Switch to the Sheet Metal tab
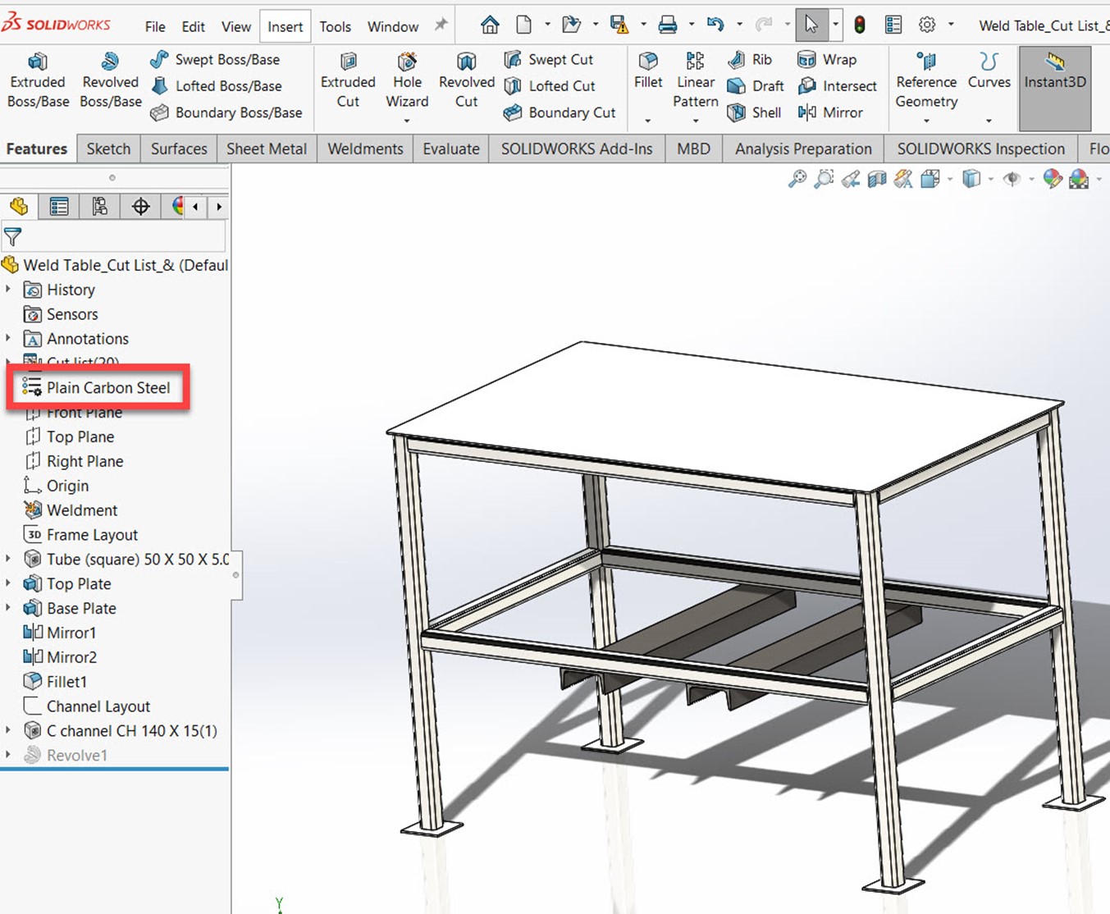1110x914 pixels. [x=266, y=149]
